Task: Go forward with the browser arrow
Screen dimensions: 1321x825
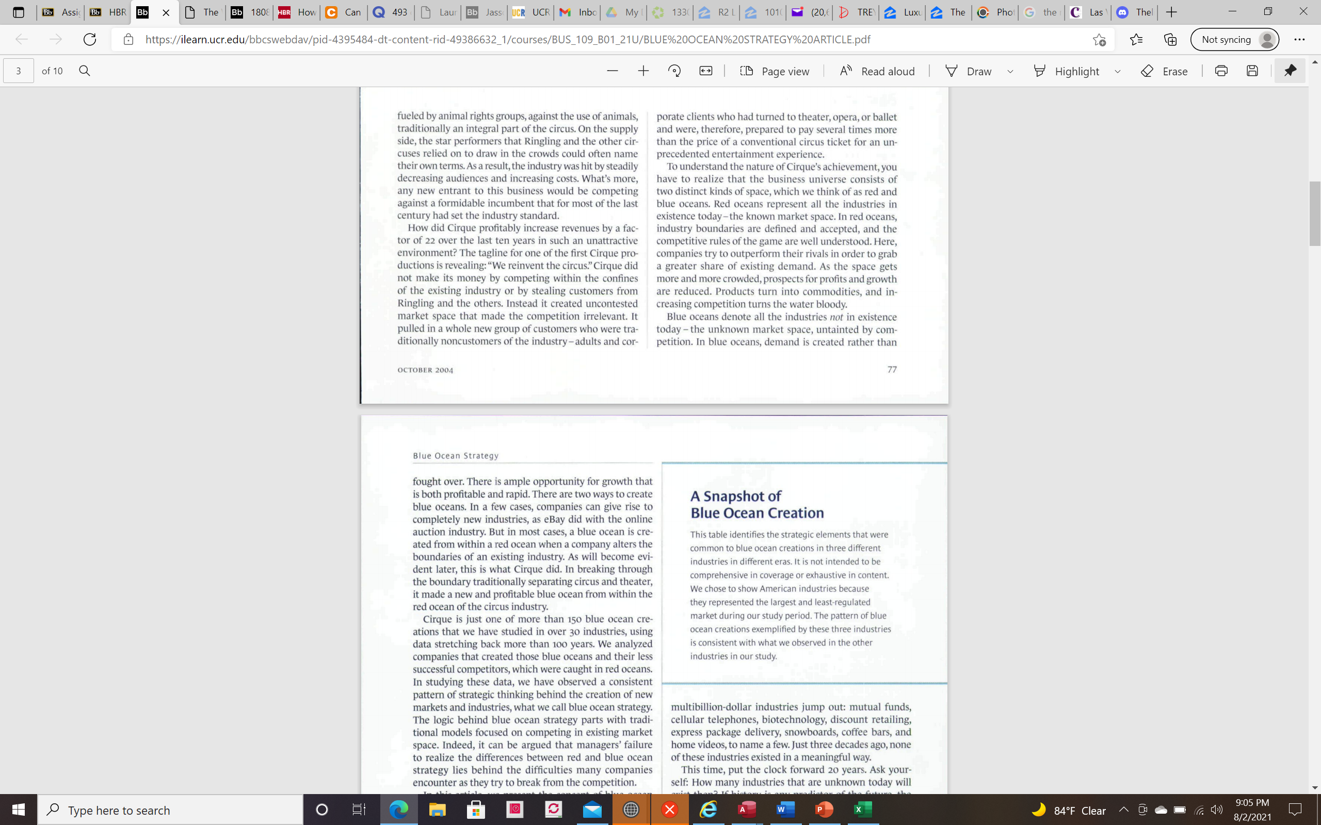Action: [55, 39]
